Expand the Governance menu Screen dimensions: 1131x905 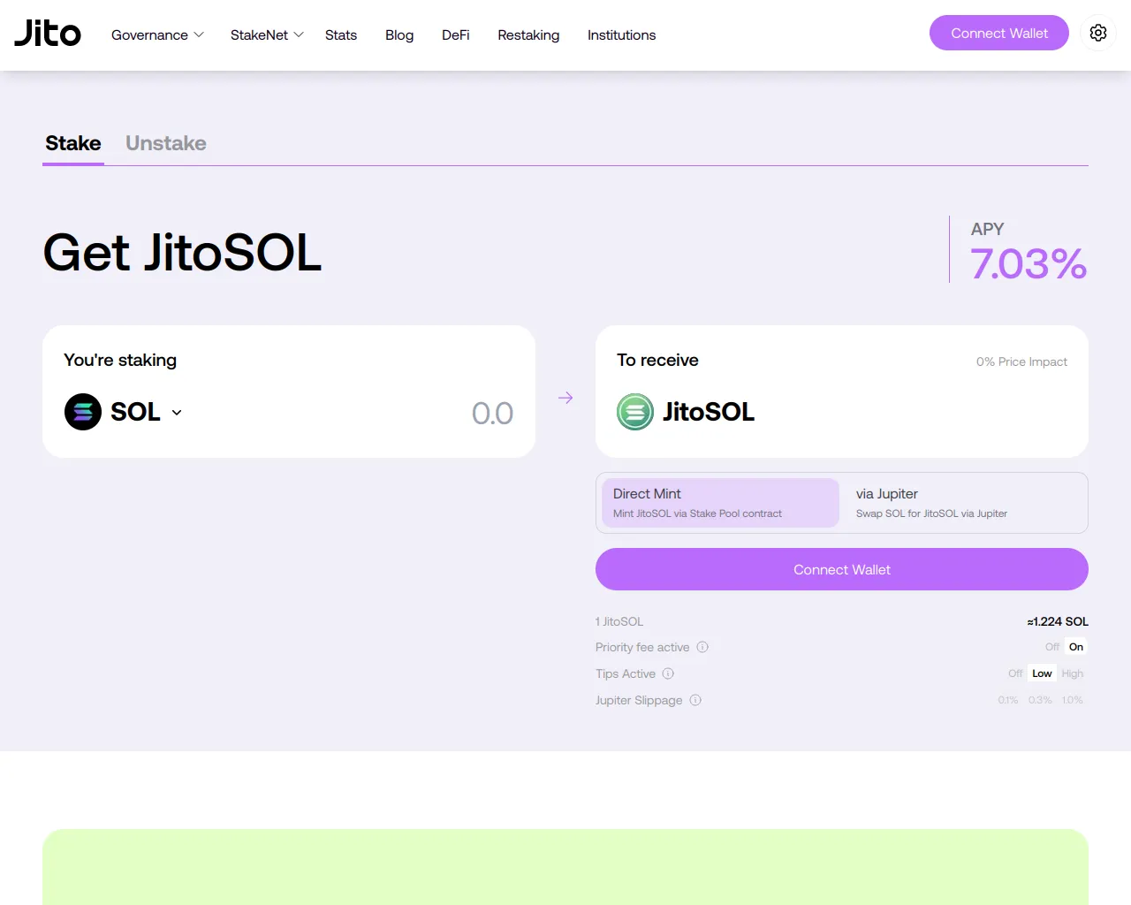coord(157,34)
